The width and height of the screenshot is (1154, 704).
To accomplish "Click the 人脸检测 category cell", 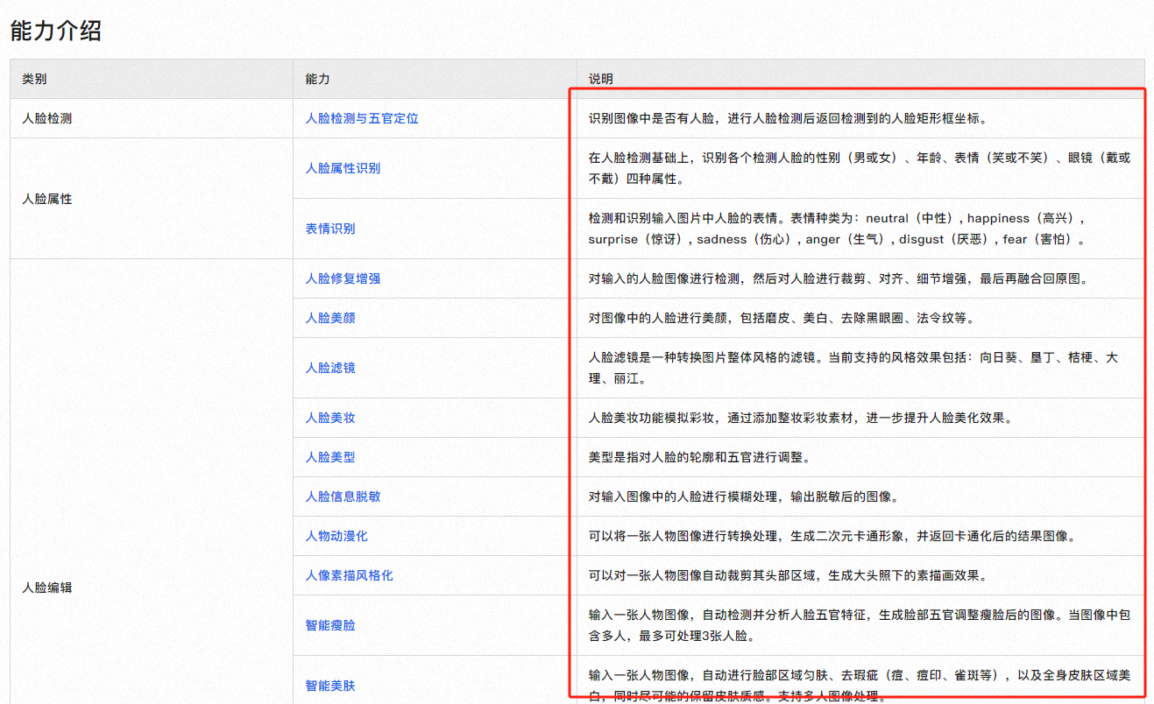I will tap(46, 118).
